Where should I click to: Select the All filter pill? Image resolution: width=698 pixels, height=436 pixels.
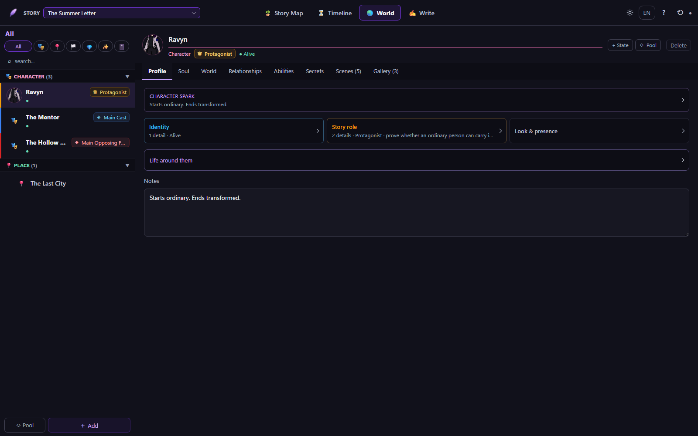click(18, 47)
